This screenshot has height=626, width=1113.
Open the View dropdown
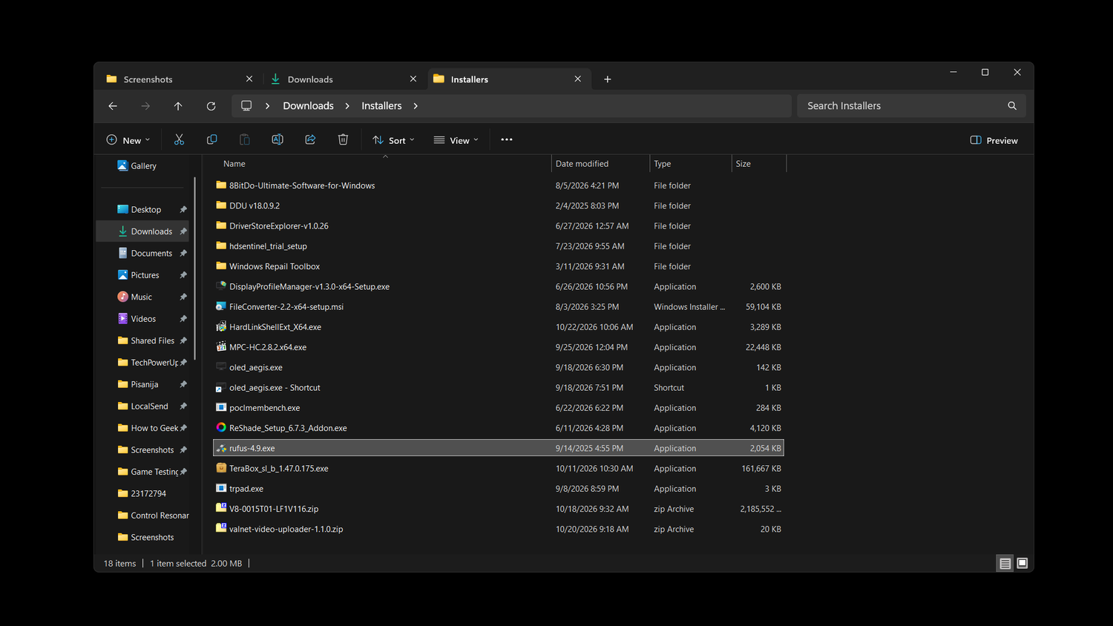(x=456, y=140)
